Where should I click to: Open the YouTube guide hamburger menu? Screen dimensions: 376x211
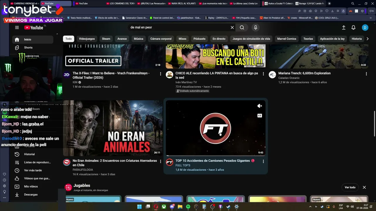pyautogui.click(x=17, y=28)
